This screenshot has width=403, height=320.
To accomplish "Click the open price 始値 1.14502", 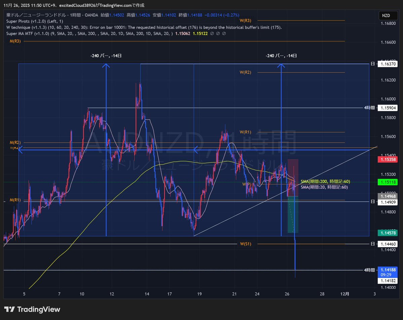I will (x=112, y=15).
